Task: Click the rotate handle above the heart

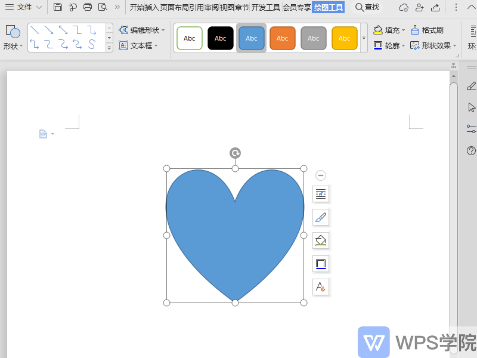Action: [235, 153]
